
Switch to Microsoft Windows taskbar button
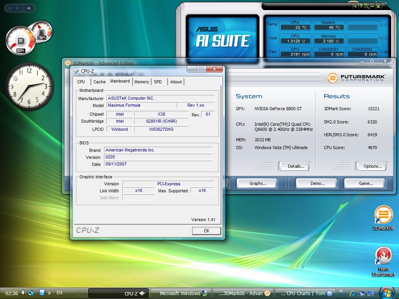pyautogui.click(x=181, y=294)
